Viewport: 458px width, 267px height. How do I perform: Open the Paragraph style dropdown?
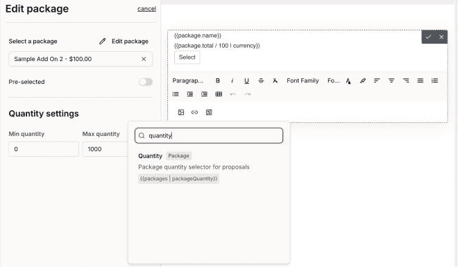[x=188, y=80]
